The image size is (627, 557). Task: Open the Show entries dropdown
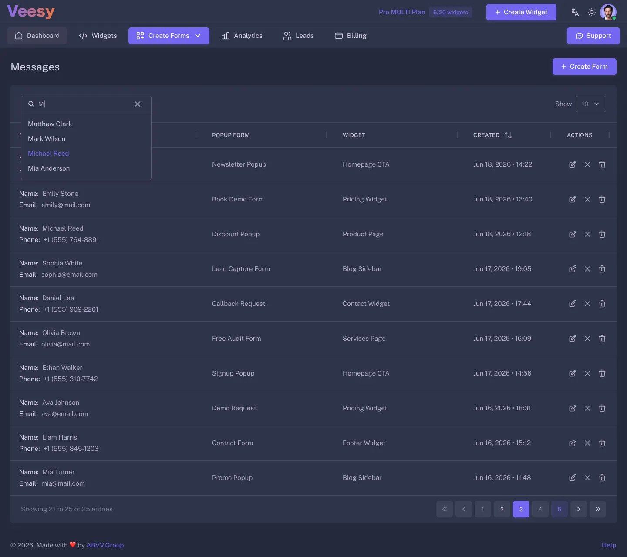[x=590, y=104]
